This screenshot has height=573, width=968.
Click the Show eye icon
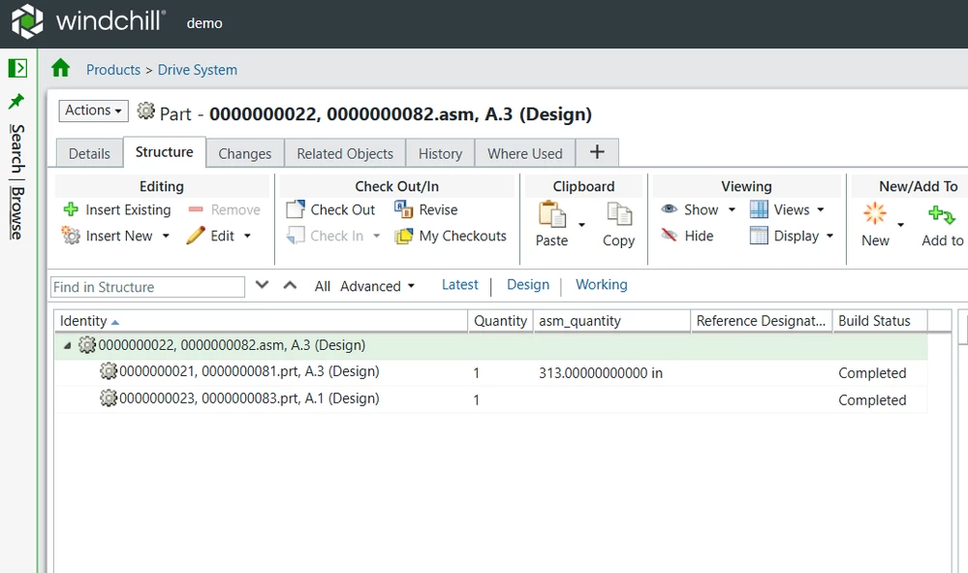point(670,208)
